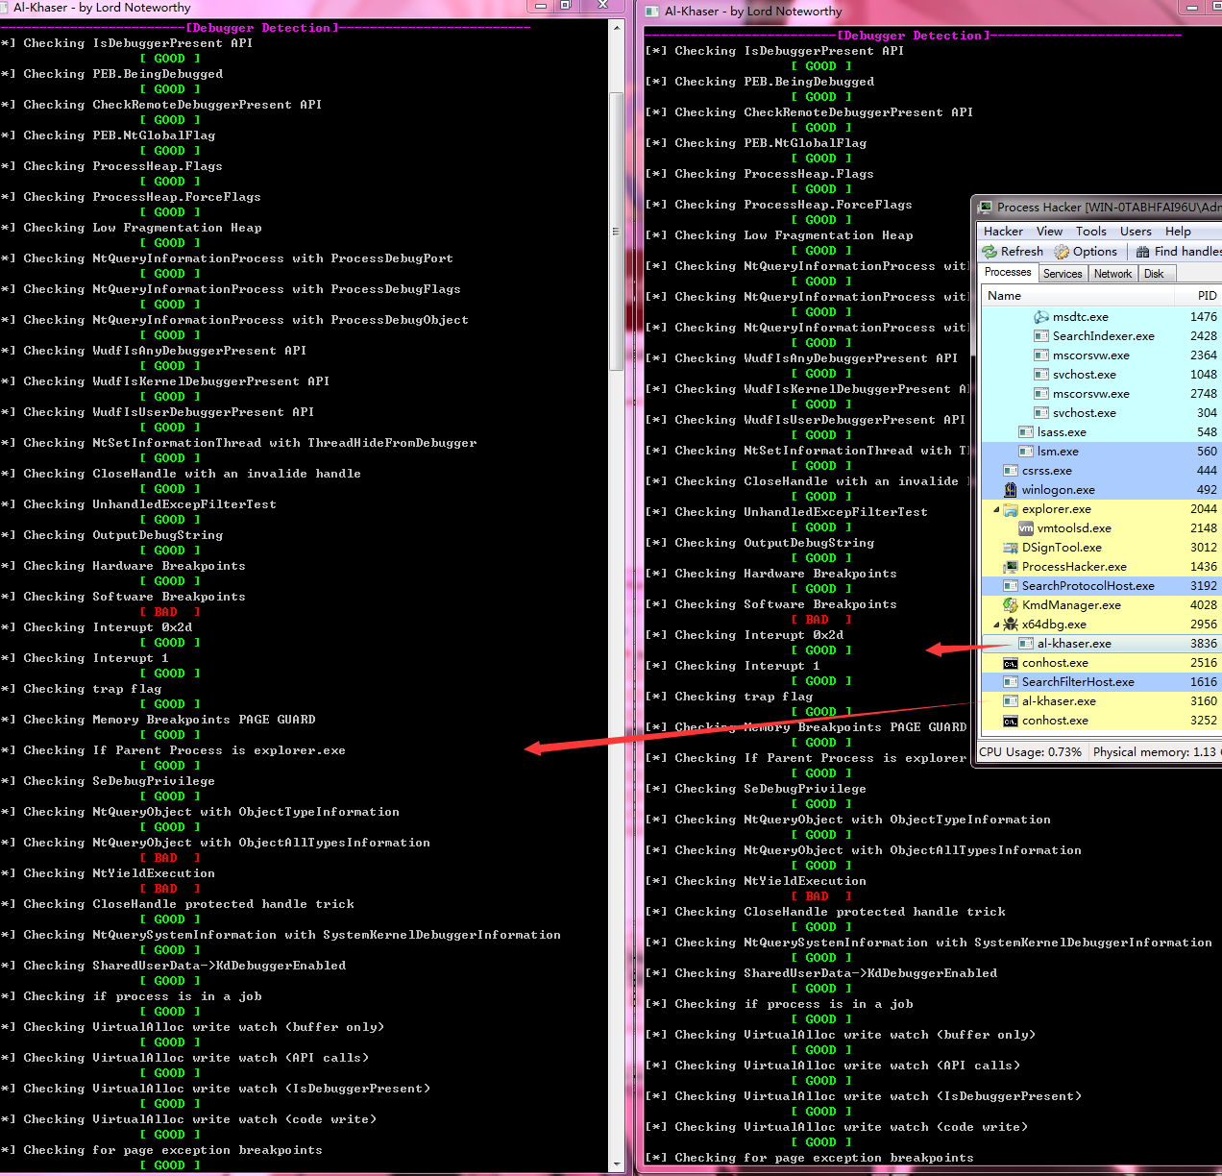
Task: Open the Users menu
Action: [x=1136, y=232]
